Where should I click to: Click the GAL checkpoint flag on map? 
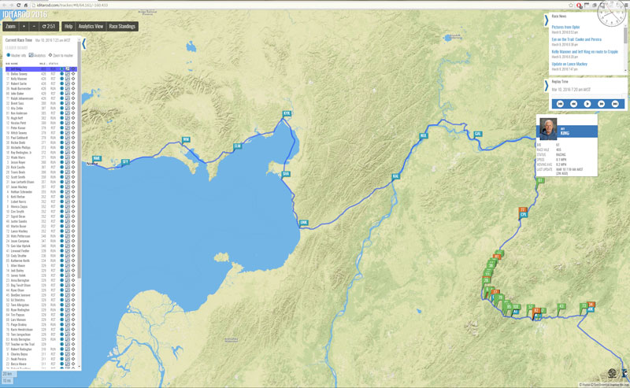(x=477, y=134)
